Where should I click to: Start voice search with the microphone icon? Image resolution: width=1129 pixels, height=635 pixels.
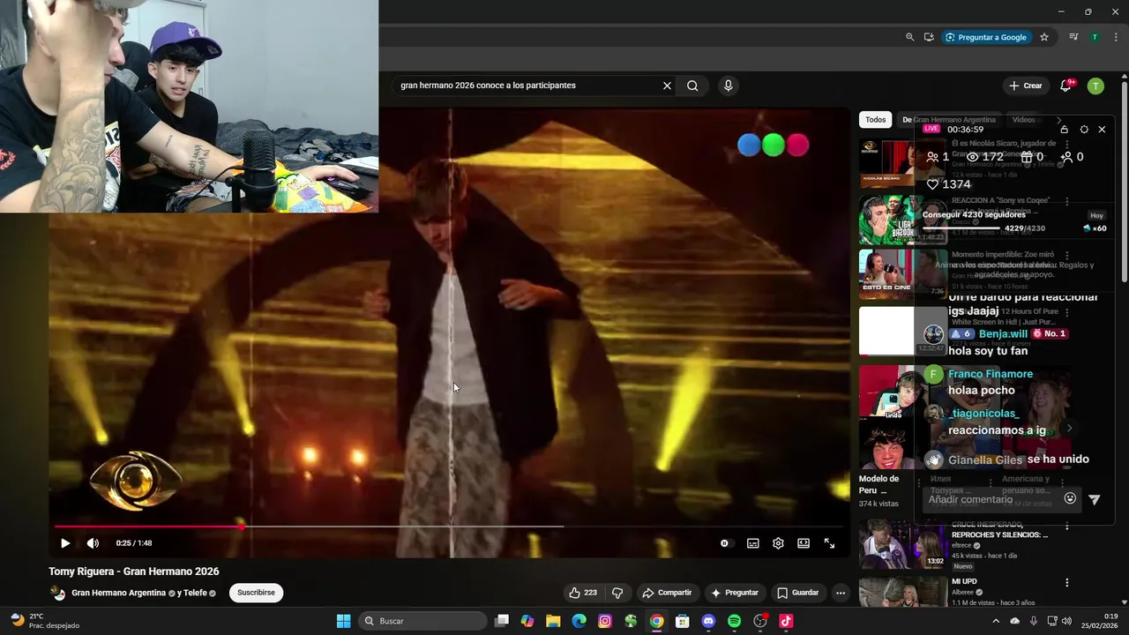[x=728, y=86]
